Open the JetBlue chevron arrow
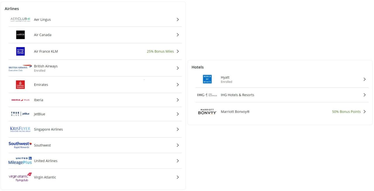The image size is (374, 191). click(178, 114)
